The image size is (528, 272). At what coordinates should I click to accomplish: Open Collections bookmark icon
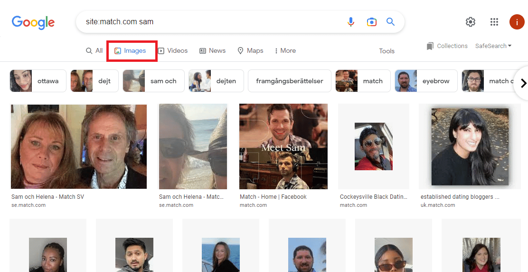click(x=430, y=46)
